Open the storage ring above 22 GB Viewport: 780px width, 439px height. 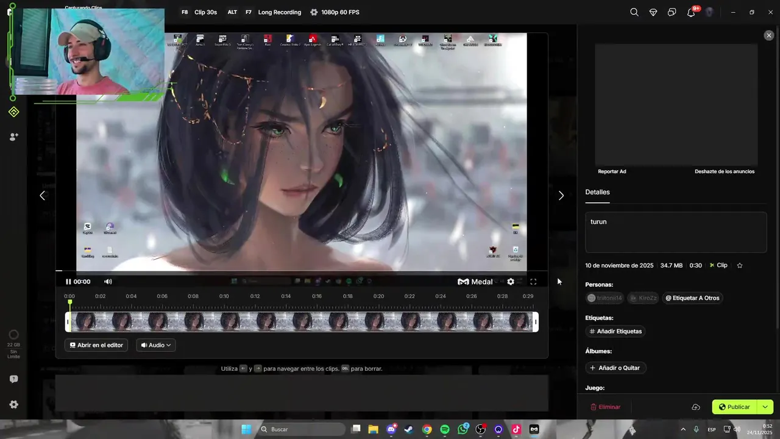[13, 335]
